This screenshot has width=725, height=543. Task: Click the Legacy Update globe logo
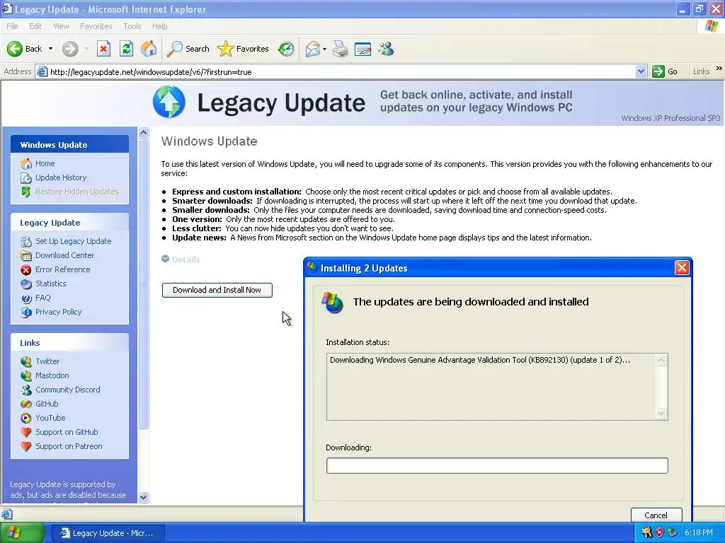[x=169, y=102]
